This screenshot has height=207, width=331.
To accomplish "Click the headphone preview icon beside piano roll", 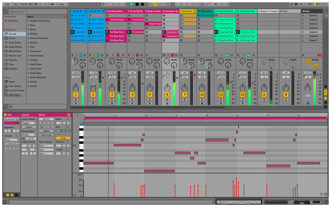I will (x=81, y=123).
